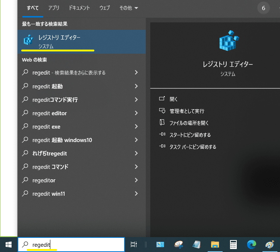
Task: Click the search icon beside regedit exe
Action: (25, 126)
